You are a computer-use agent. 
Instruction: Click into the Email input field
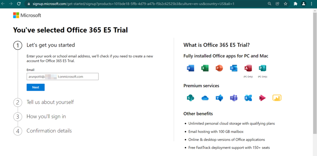63,77
